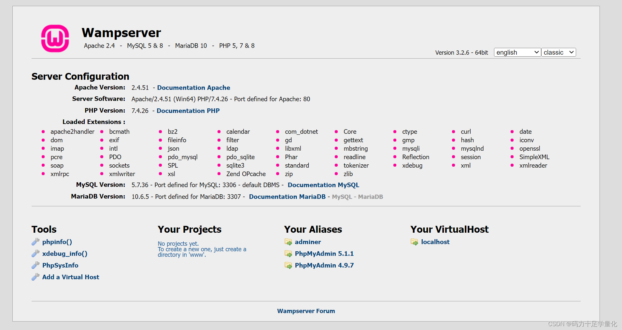The image size is (622, 330).
Task: Click Add a Virtual Host link
Action: [x=71, y=277]
